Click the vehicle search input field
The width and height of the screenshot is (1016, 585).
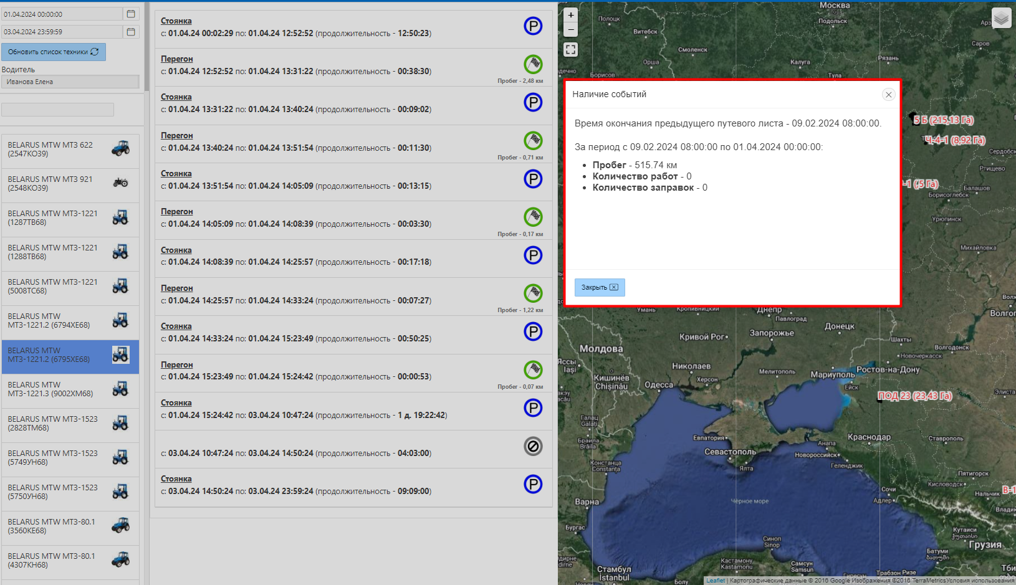pos(57,110)
